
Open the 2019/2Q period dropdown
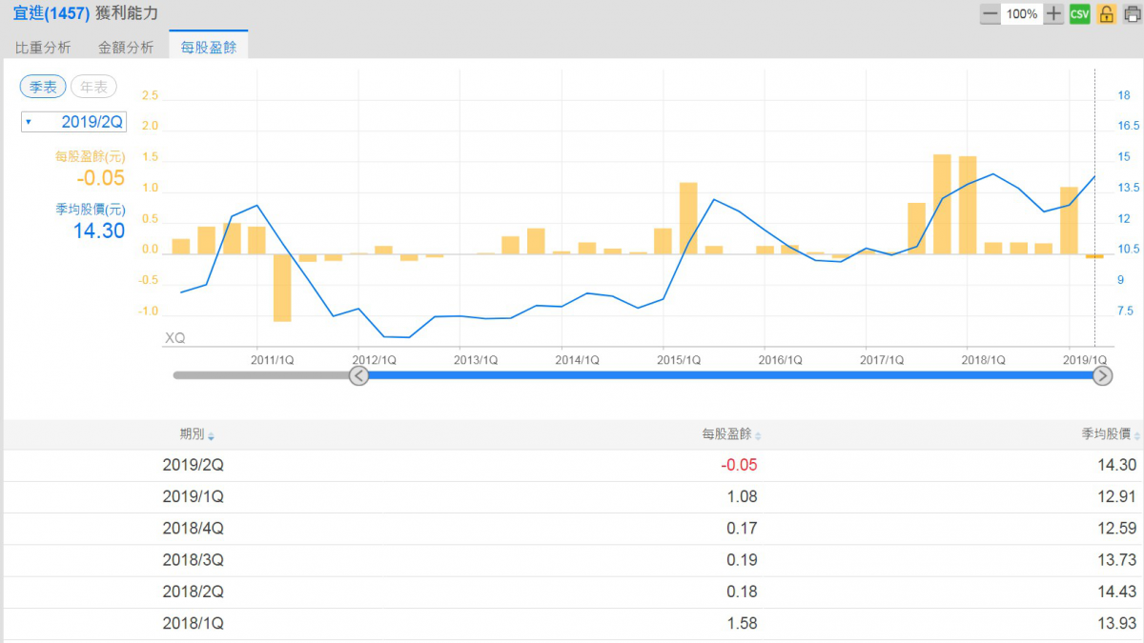[74, 122]
